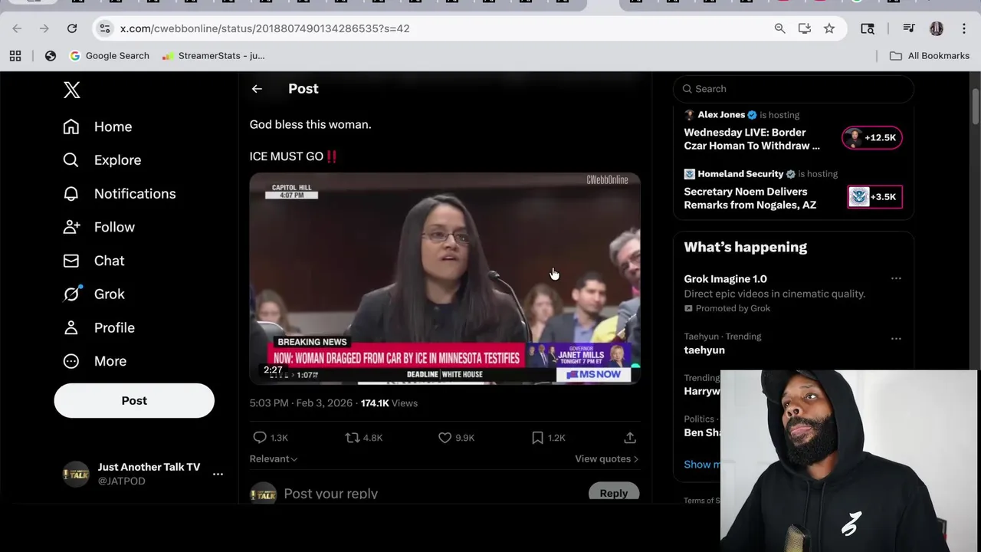This screenshot has width=981, height=552.
Task: Join the +3.5K listeners badge
Action: (x=874, y=197)
